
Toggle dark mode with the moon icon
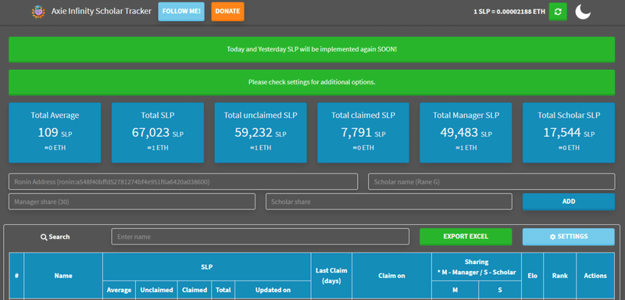tap(583, 12)
